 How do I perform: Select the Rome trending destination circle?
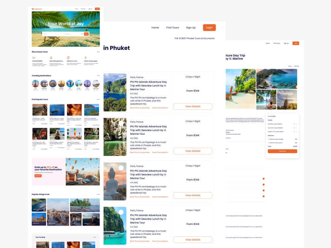click(x=53, y=84)
